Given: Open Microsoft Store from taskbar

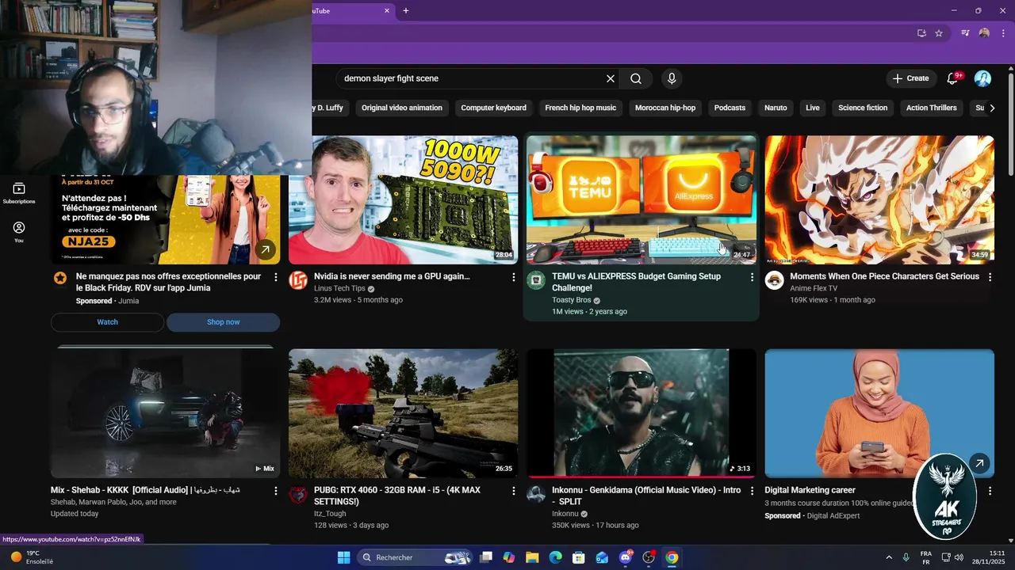Looking at the screenshot, I should pos(579,557).
